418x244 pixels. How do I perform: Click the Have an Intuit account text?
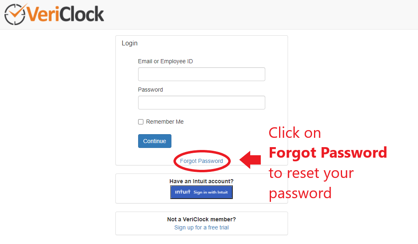click(201, 181)
